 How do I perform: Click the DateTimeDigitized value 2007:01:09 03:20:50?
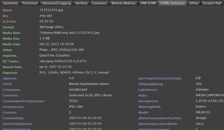point(85,123)
